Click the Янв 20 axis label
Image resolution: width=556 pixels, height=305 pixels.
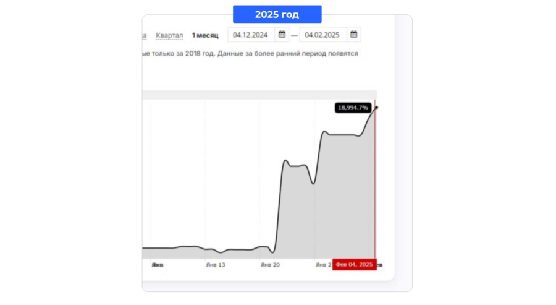tap(270, 265)
